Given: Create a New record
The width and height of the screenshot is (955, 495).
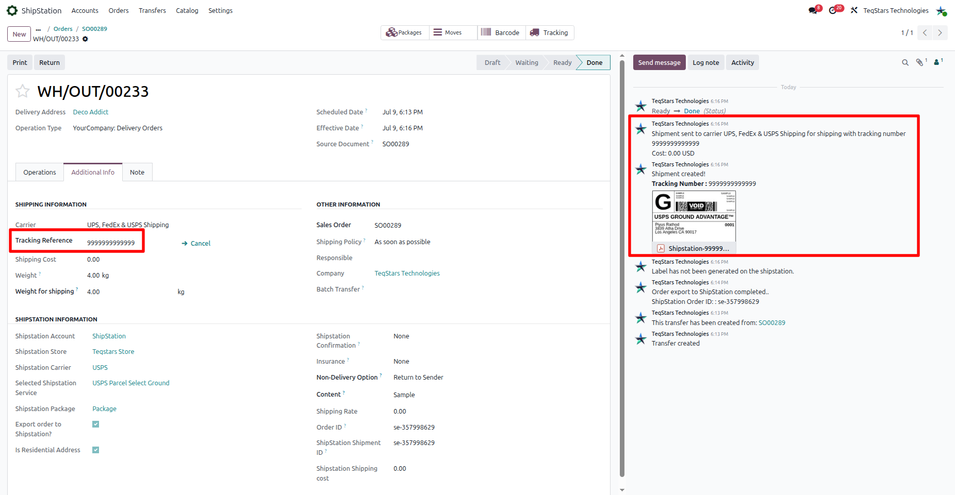Looking at the screenshot, I should coord(19,34).
